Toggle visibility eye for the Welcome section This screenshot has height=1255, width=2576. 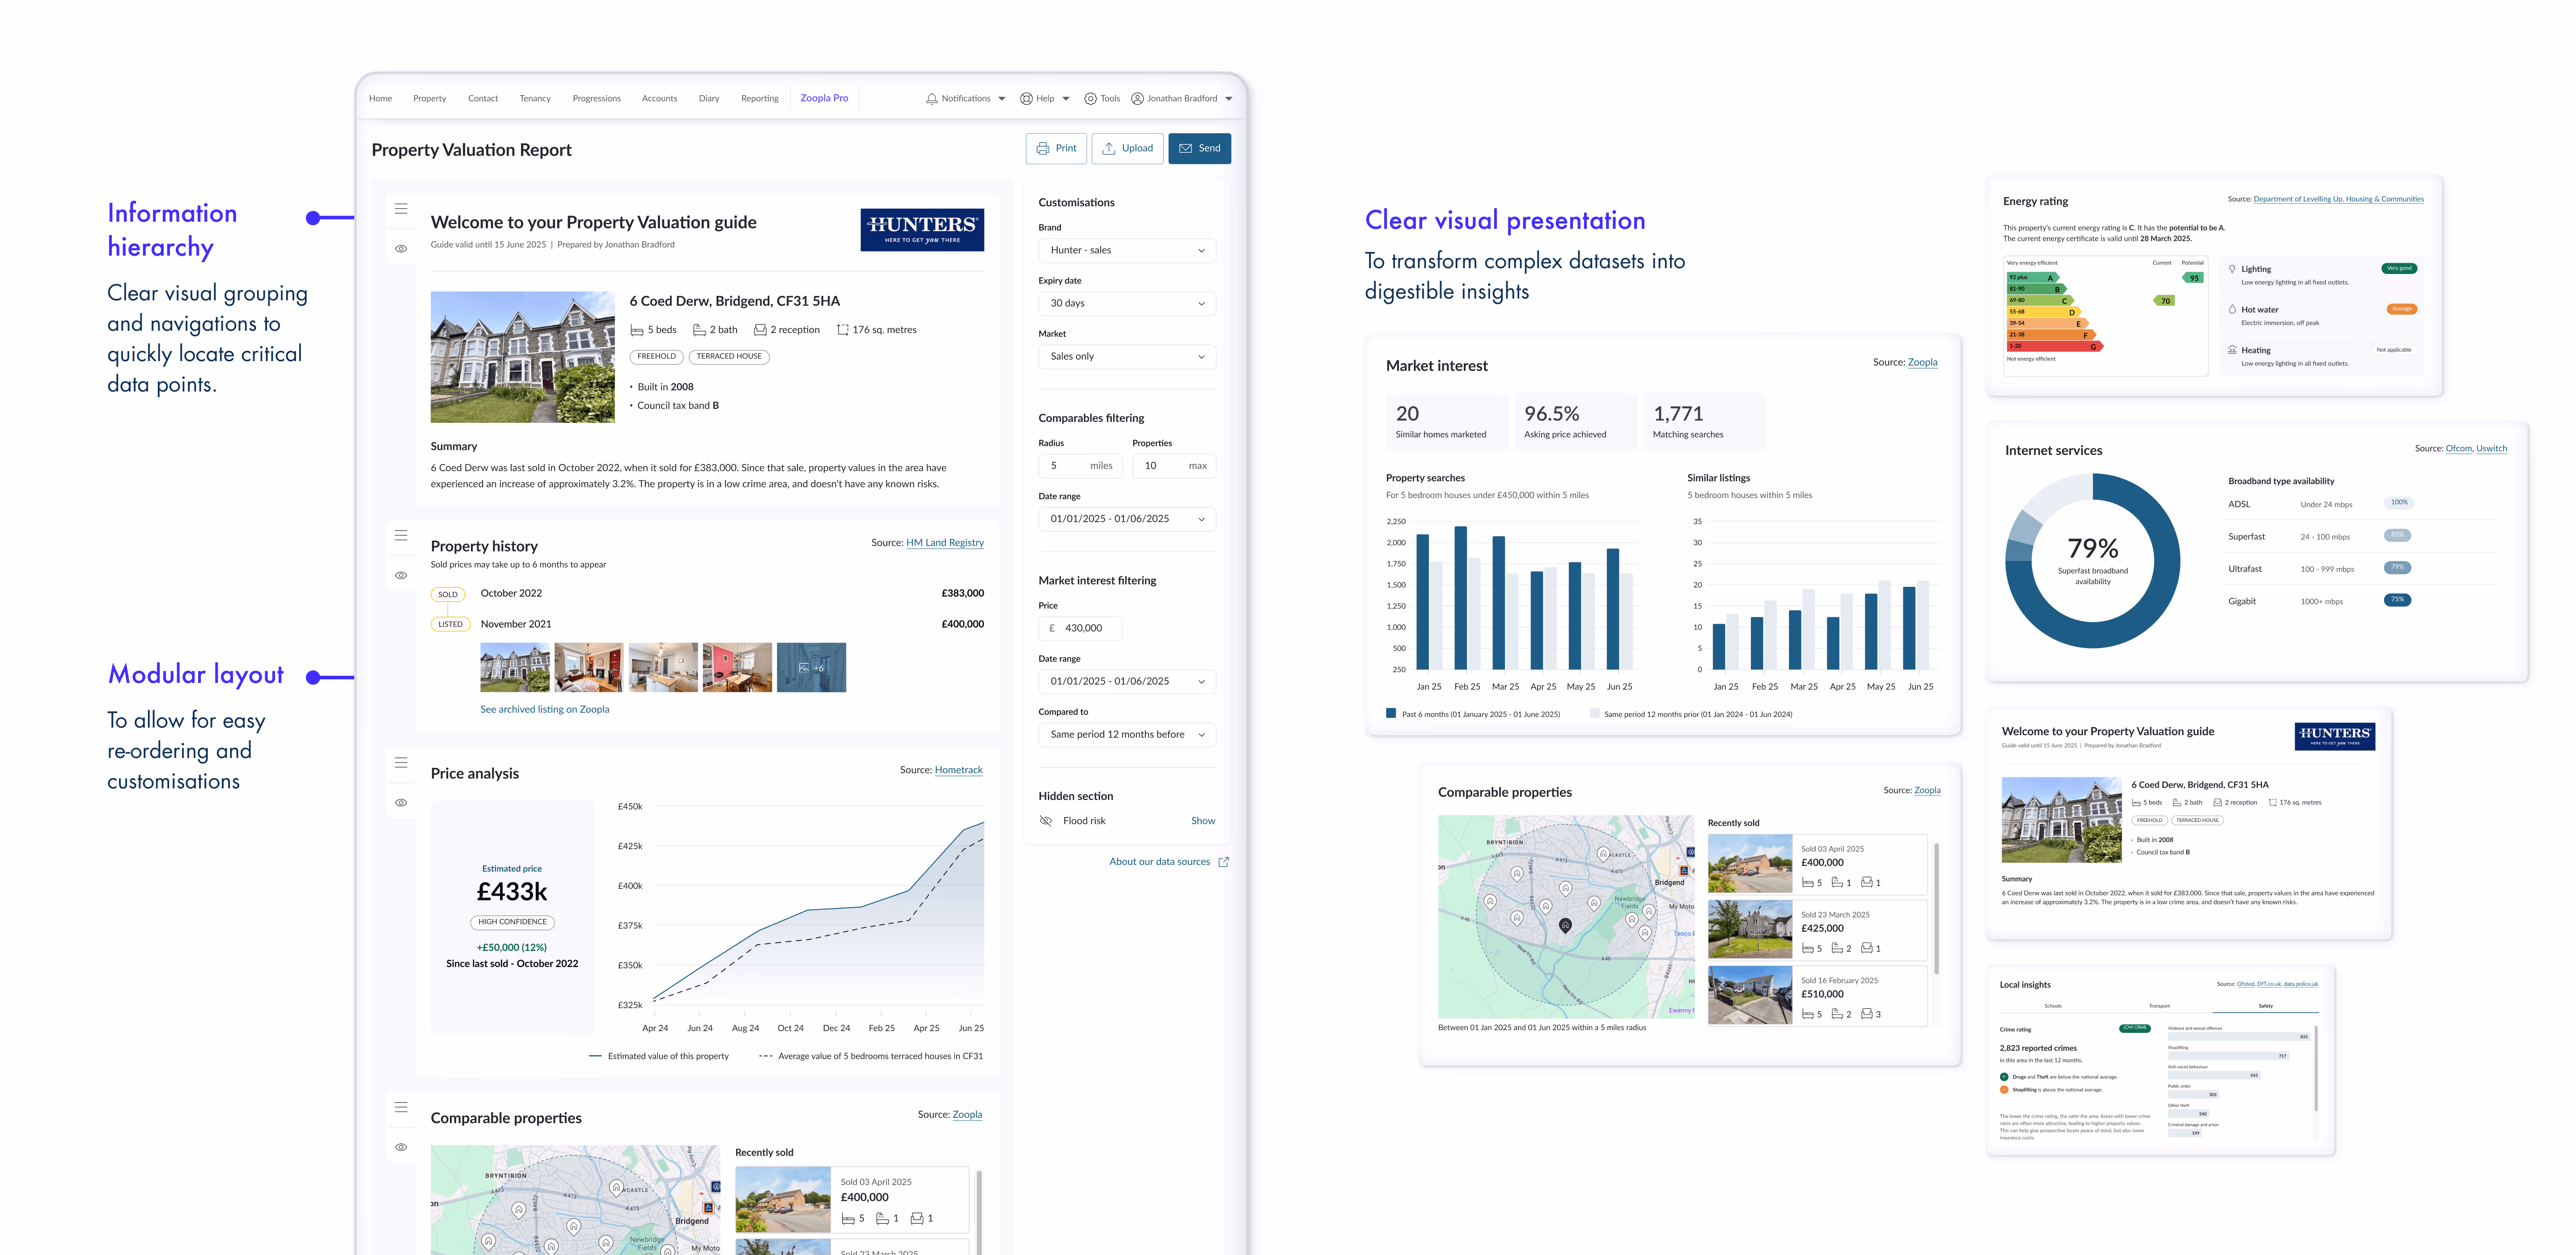(401, 249)
